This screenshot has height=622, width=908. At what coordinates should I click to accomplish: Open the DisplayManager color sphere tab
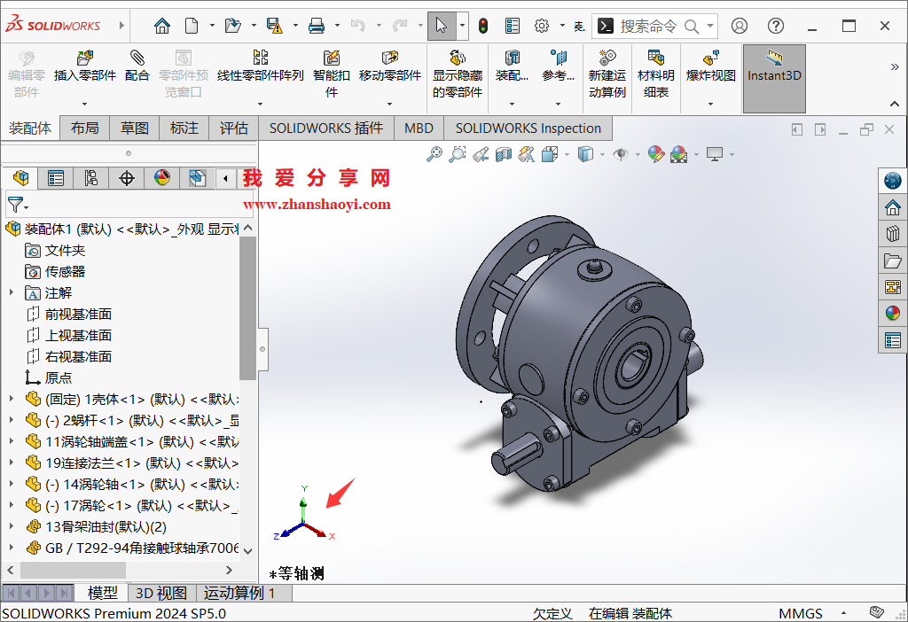tap(162, 178)
